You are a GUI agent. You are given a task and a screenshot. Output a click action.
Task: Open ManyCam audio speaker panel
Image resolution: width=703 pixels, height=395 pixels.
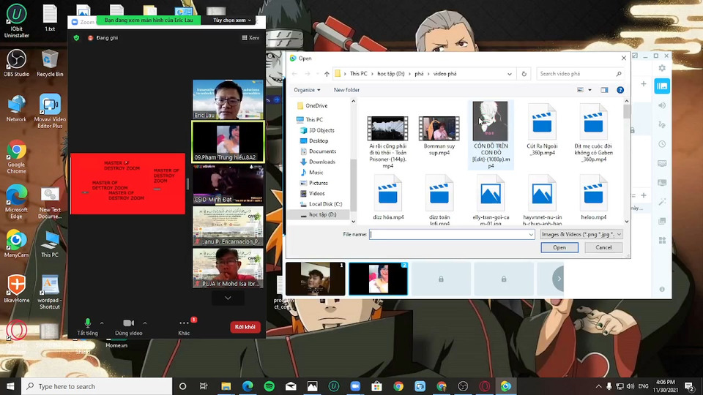[662, 105]
